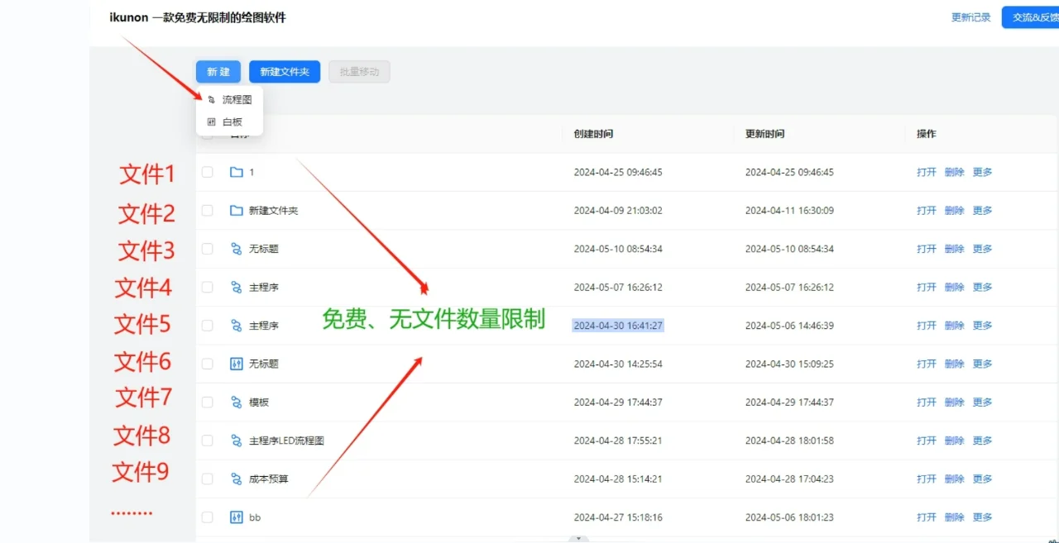
Task: Check the checkbox for folder 1
Action: point(207,172)
